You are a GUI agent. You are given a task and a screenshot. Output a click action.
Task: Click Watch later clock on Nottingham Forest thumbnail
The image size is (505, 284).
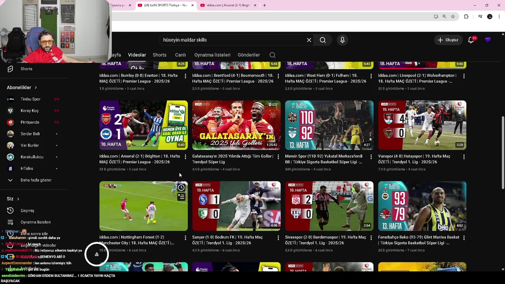[181, 187]
